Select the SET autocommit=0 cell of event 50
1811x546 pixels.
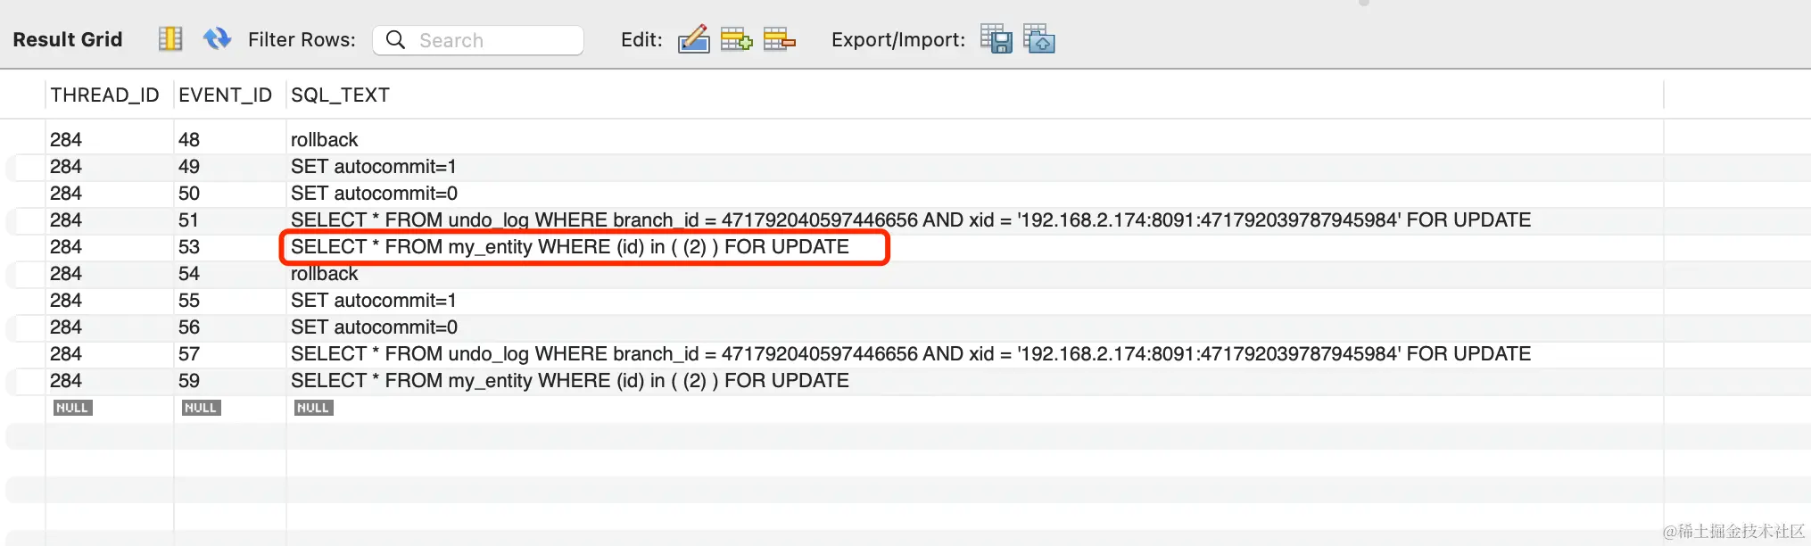coord(975,194)
